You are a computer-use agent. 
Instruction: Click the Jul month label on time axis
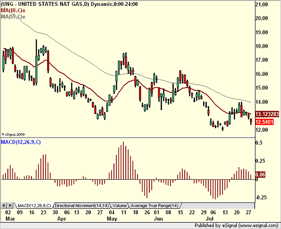209,219
